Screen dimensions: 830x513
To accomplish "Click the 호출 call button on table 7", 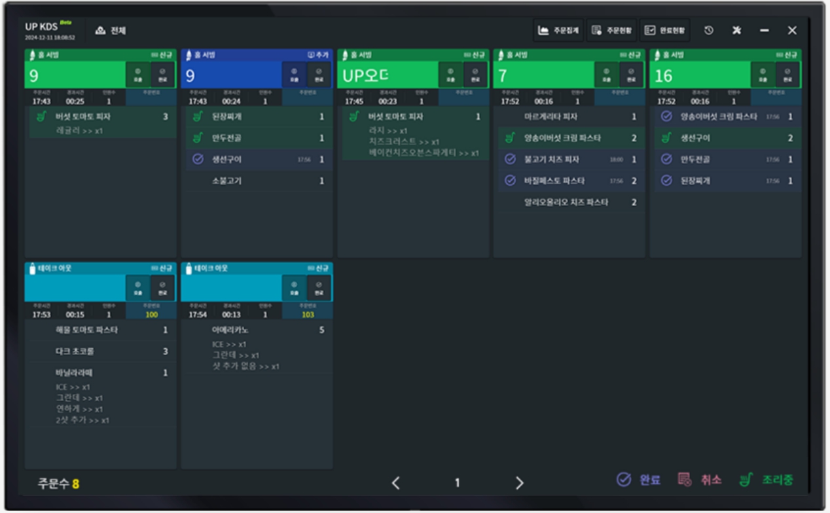I will [x=605, y=75].
